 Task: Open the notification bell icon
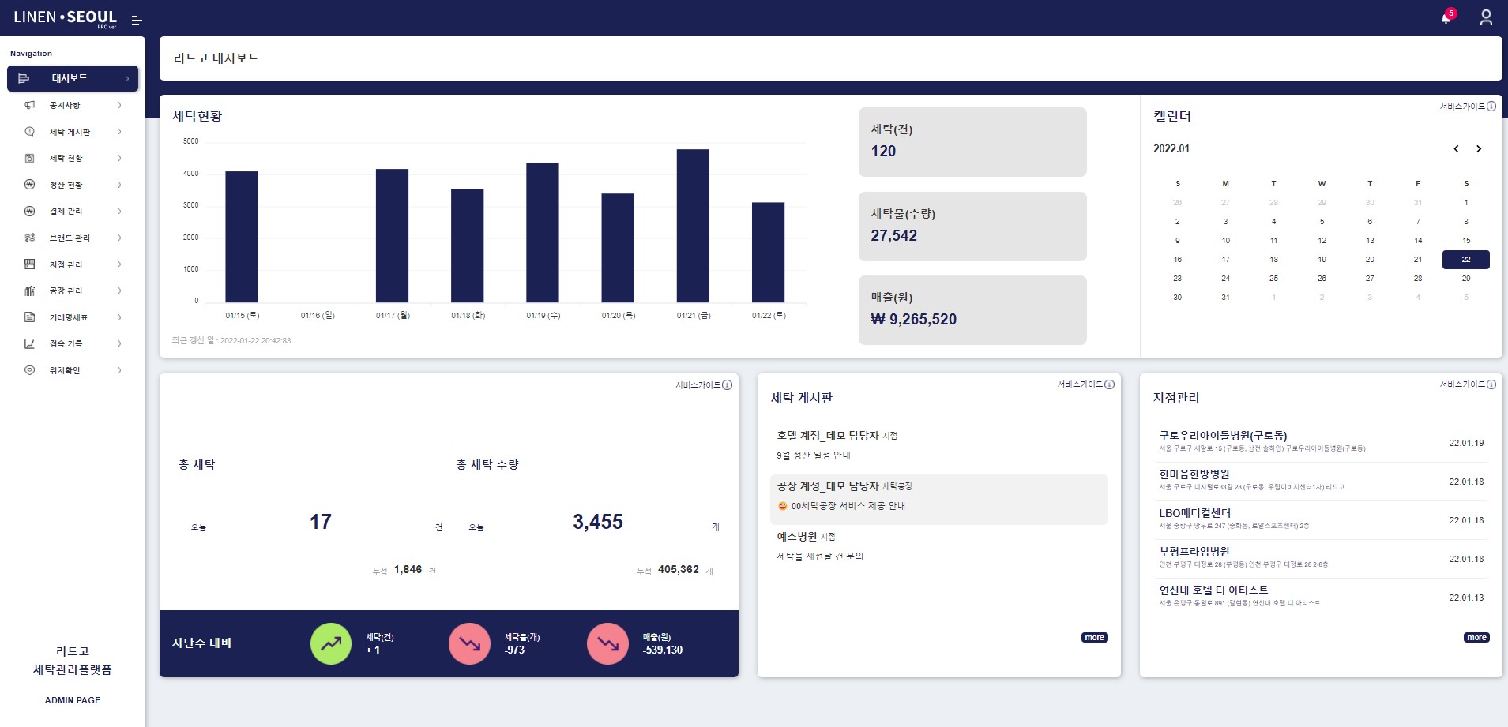pyautogui.click(x=1446, y=17)
